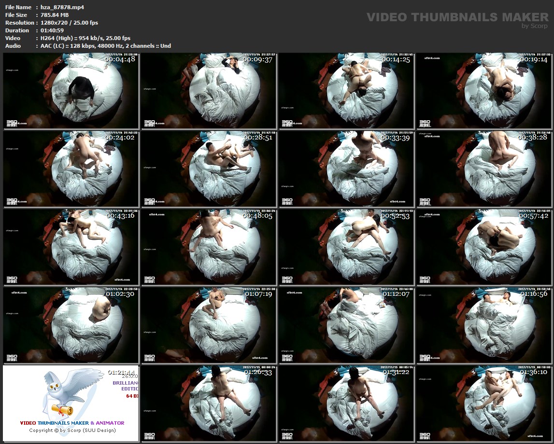This screenshot has height=444, width=554.
Task: Open the thumbnail at timestamp 00:09:37
Action: point(209,91)
